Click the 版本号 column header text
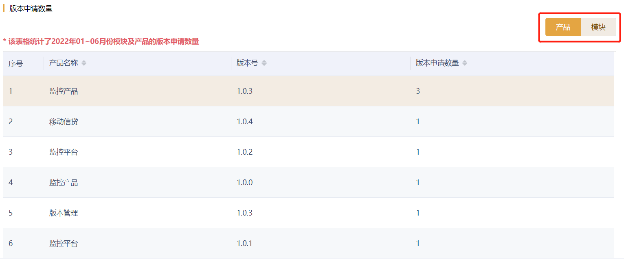 247,63
